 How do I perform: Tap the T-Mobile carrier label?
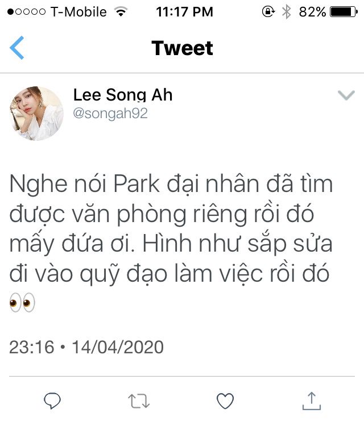click(x=78, y=12)
